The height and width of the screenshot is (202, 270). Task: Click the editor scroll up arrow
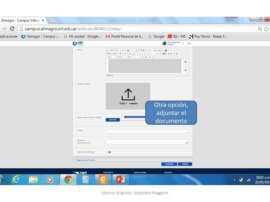(185, 62)
